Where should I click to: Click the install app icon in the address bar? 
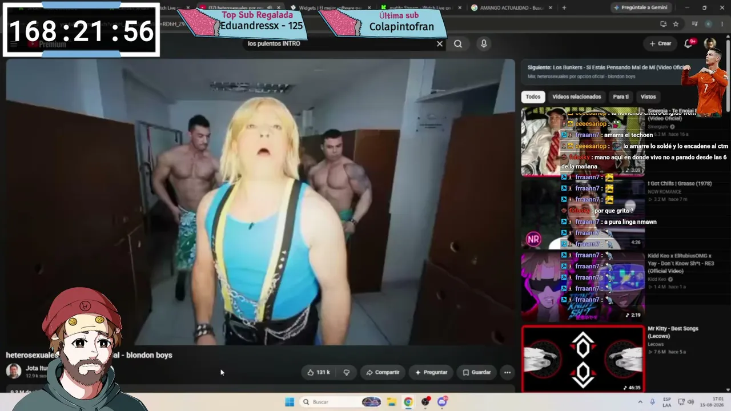click(x=663, y=24)
